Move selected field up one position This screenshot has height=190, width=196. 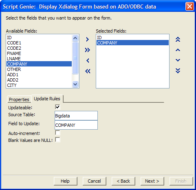pos(178,50)
